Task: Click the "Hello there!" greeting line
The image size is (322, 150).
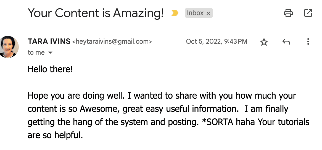Action: [50, 69]
